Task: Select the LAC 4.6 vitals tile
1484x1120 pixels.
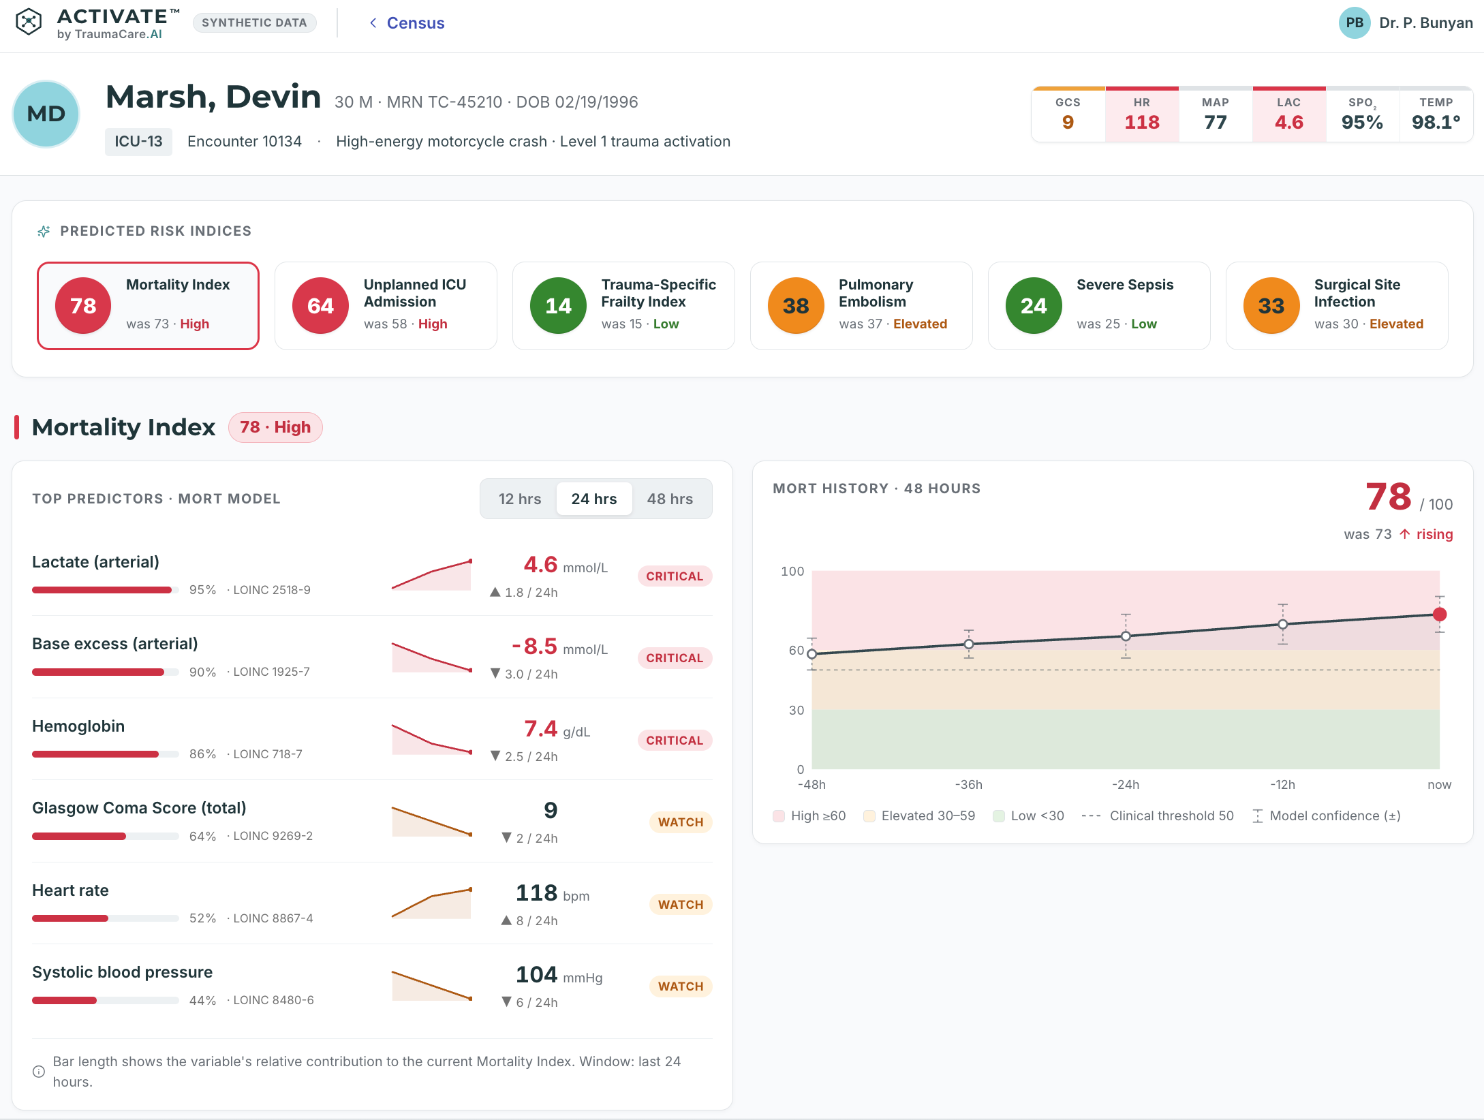Action: [x=1289, y=114]
